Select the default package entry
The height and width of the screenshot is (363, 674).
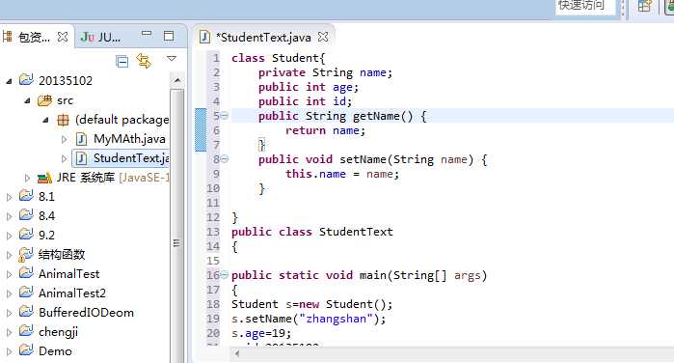click(122, 120)
